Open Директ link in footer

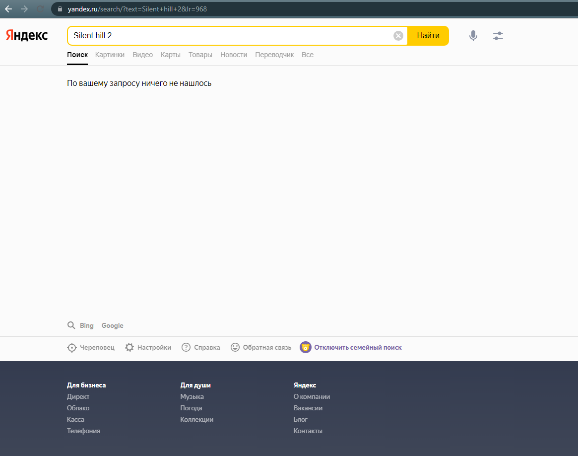point(78,396)
